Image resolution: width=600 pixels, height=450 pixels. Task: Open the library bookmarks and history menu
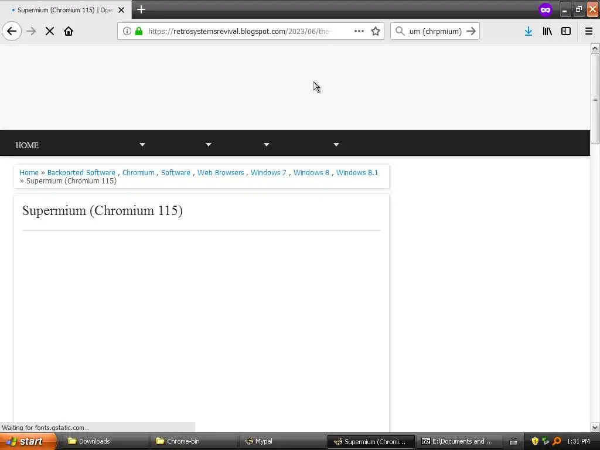[x=547, y=31]
